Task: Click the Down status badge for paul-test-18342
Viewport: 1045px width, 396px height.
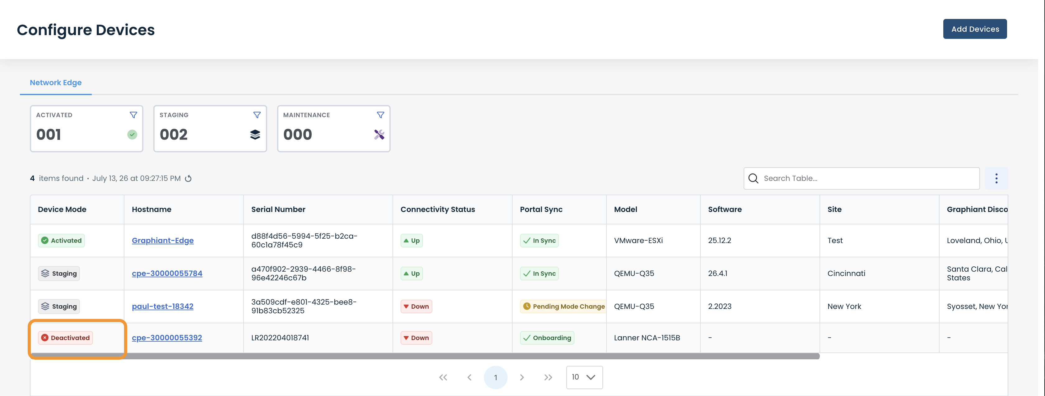Action: click(416, 306)
